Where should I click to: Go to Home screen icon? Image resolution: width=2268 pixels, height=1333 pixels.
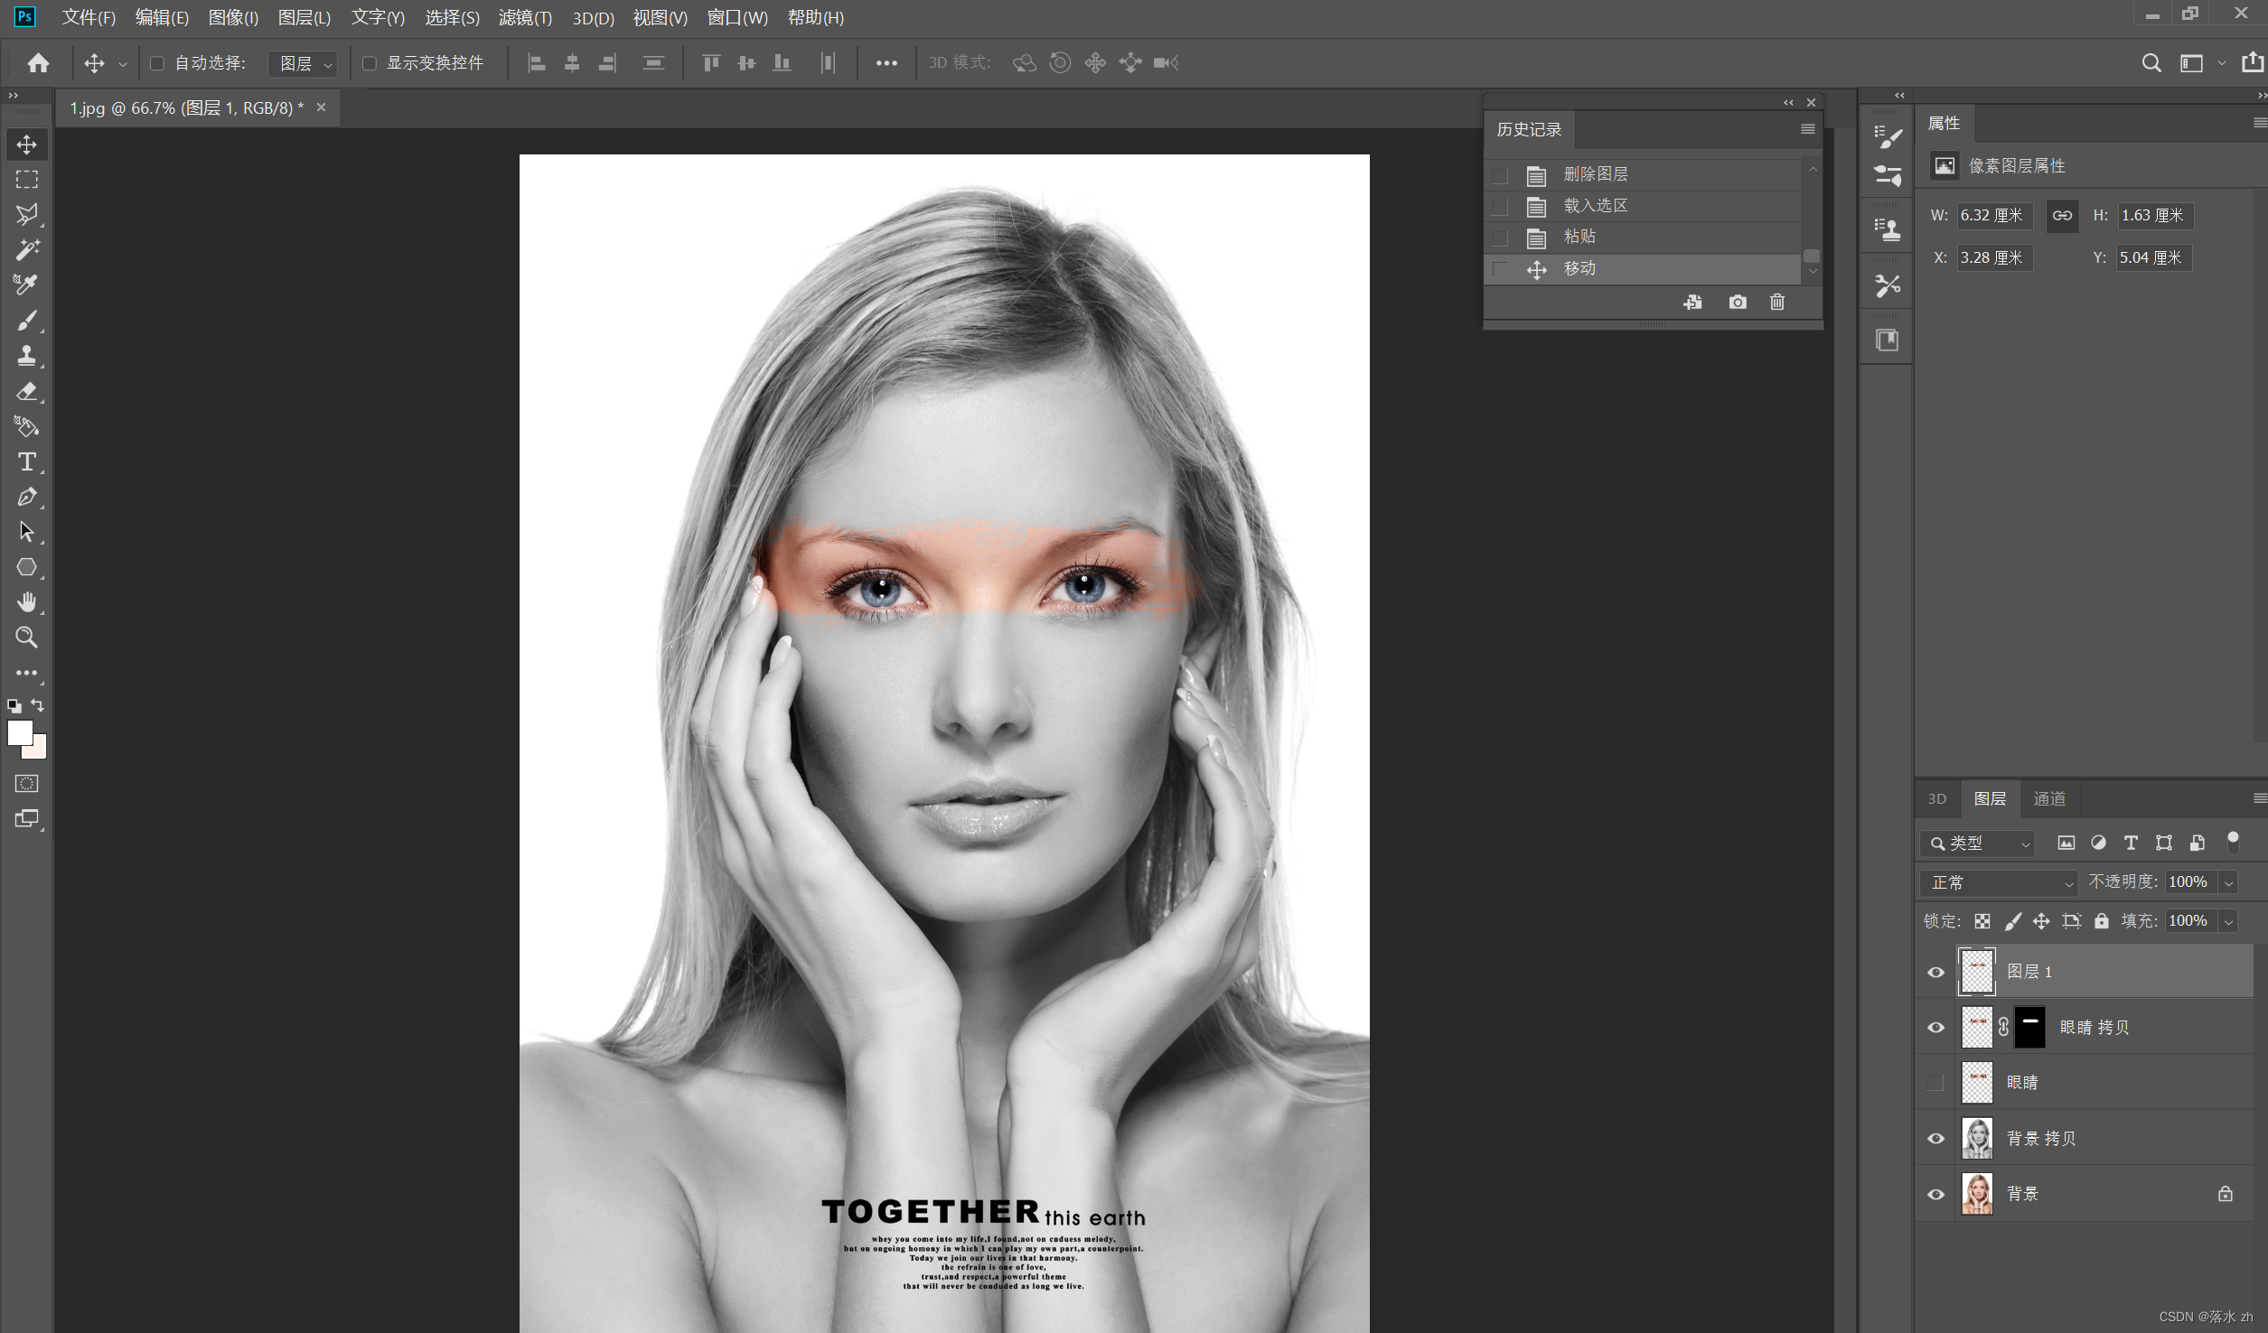click(38, 62)
